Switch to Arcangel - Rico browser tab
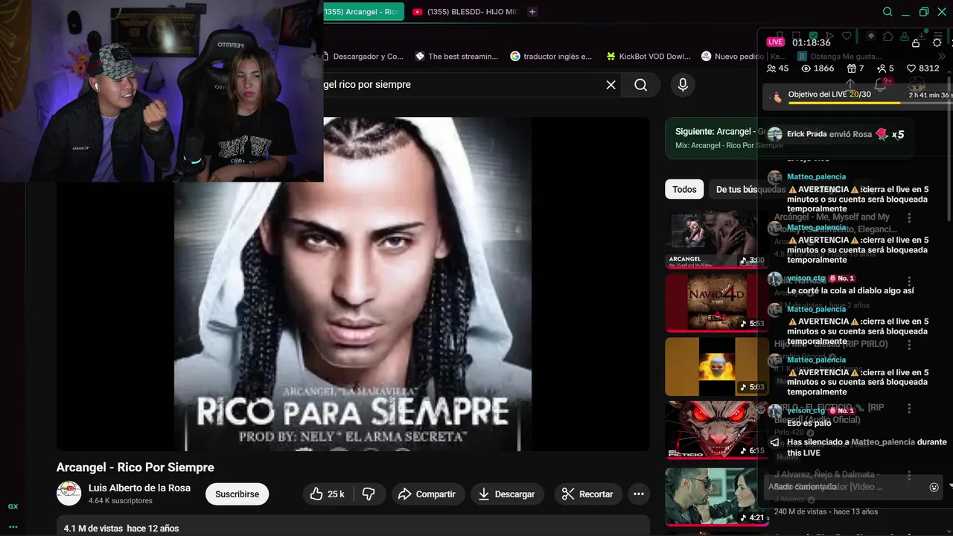Viewport: 953px width, 536px height. click(363, 12)
